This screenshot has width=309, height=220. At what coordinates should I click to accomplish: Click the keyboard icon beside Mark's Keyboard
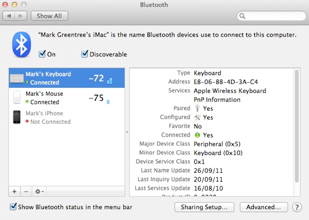point(16,78)
